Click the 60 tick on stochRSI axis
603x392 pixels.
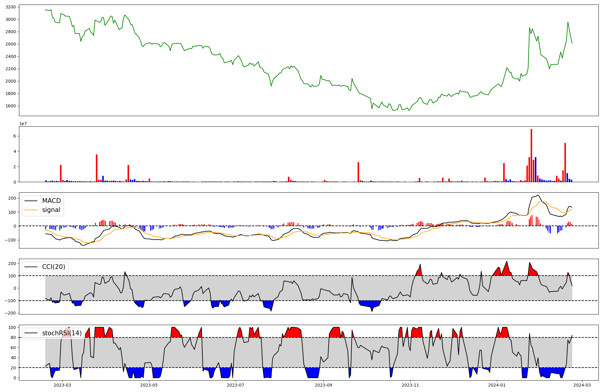[14, 348]
